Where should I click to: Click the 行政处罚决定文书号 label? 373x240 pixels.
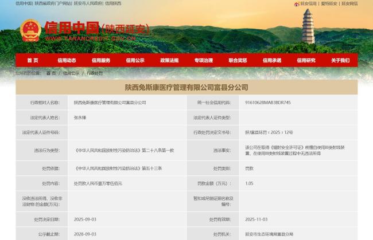pyautogui.click(x=212, y=132)
